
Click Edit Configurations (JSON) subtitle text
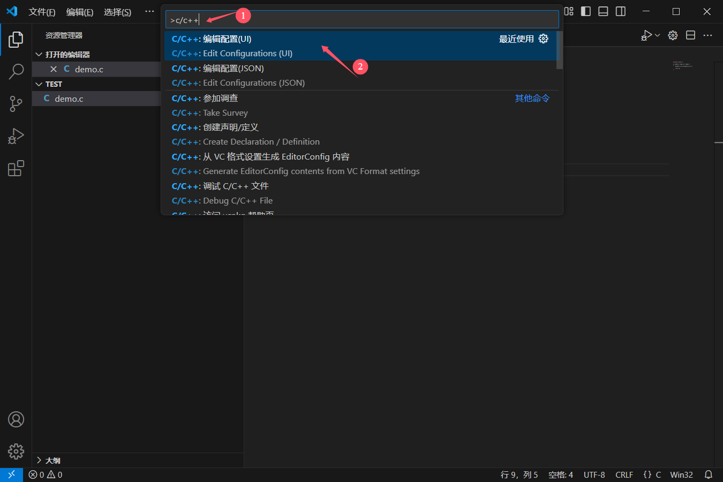click(254, 82)
